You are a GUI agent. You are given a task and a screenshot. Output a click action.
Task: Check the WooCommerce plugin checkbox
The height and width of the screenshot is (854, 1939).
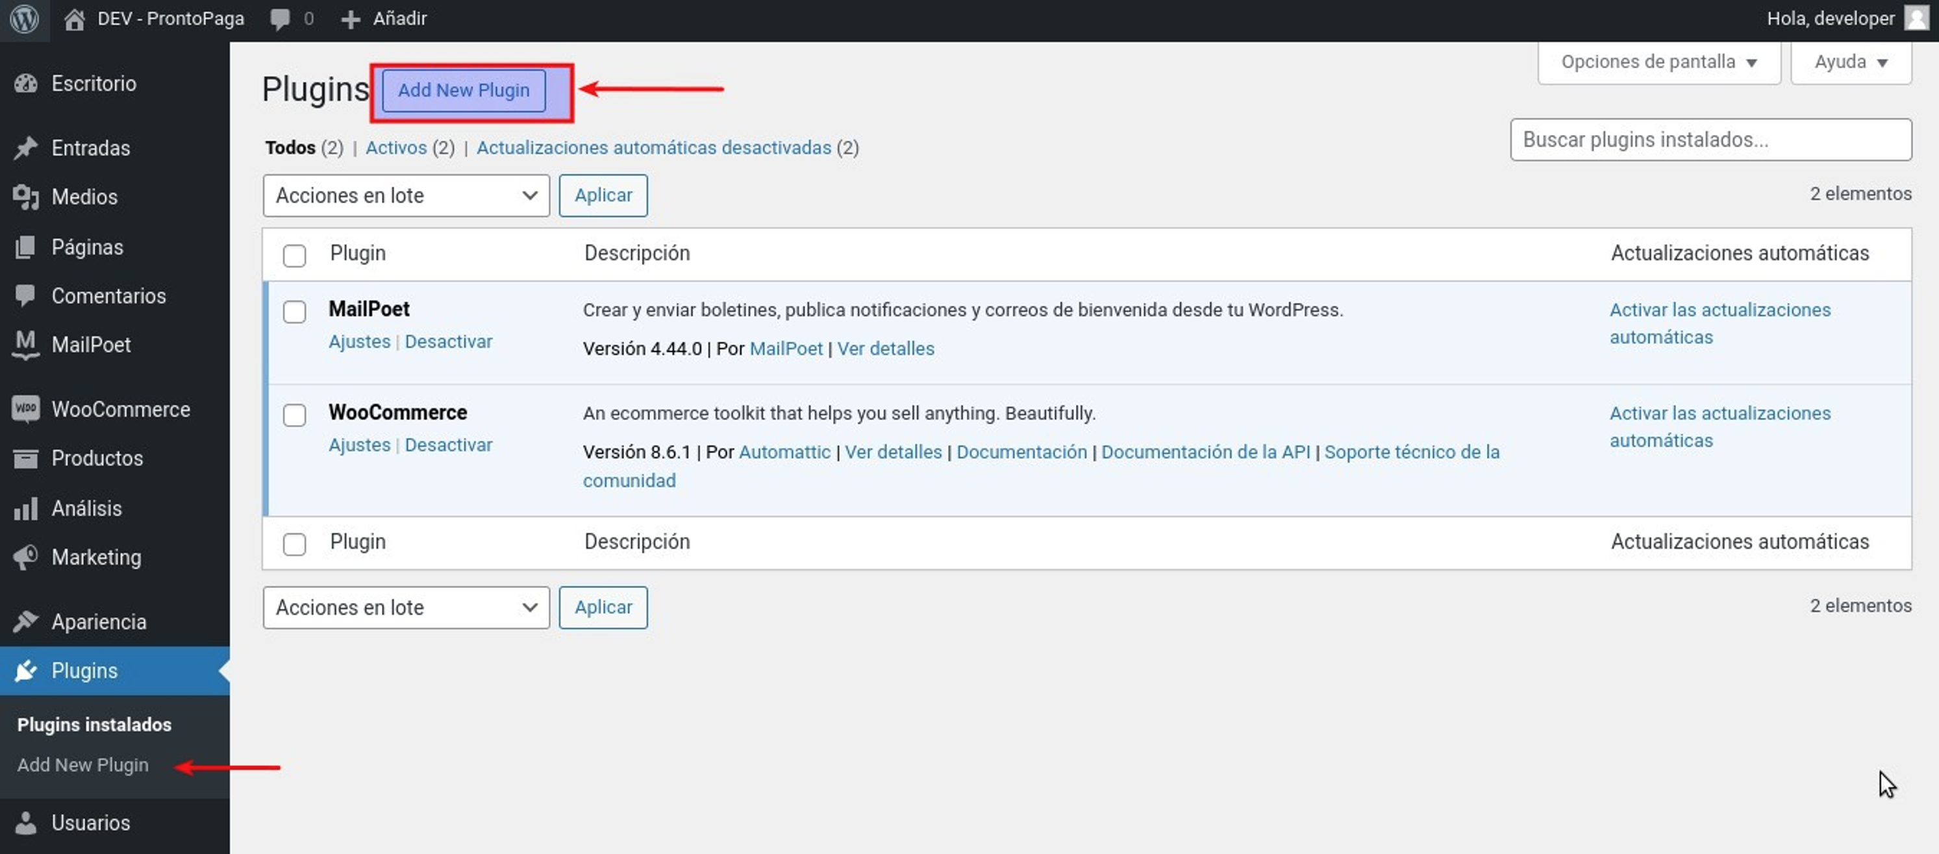(294, 415)
